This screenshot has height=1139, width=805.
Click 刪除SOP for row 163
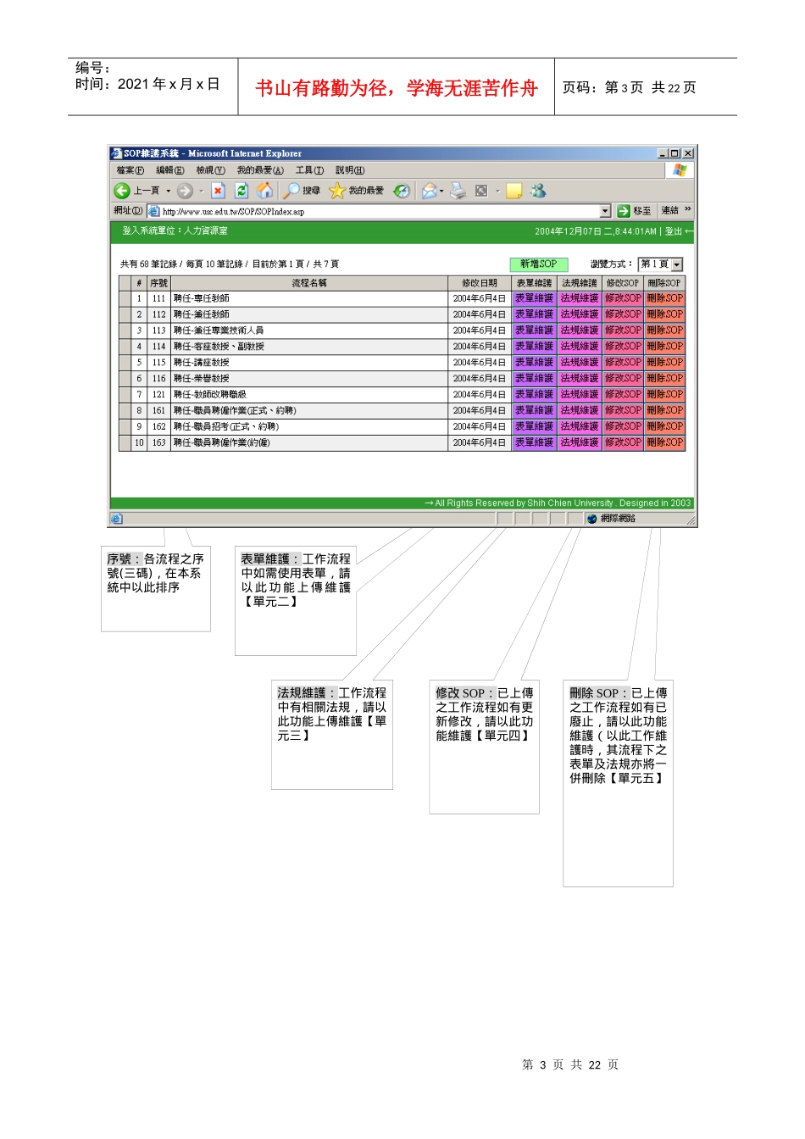click(664, 442)
